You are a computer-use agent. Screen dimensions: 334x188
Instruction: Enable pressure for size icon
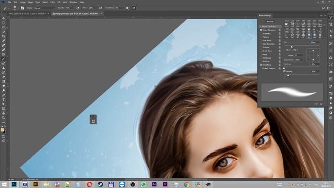point(134,8)
